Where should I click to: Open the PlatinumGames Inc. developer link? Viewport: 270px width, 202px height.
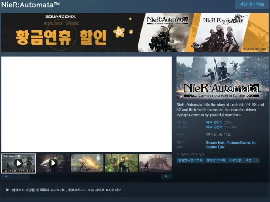point(242,143)
